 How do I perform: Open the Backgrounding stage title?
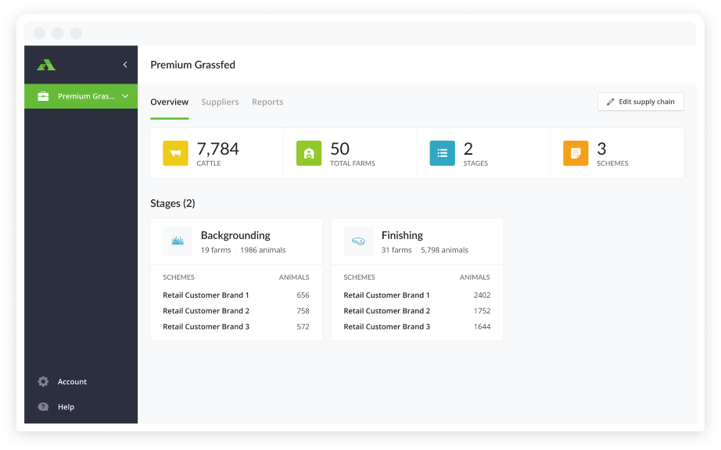(x=235, y=235)
